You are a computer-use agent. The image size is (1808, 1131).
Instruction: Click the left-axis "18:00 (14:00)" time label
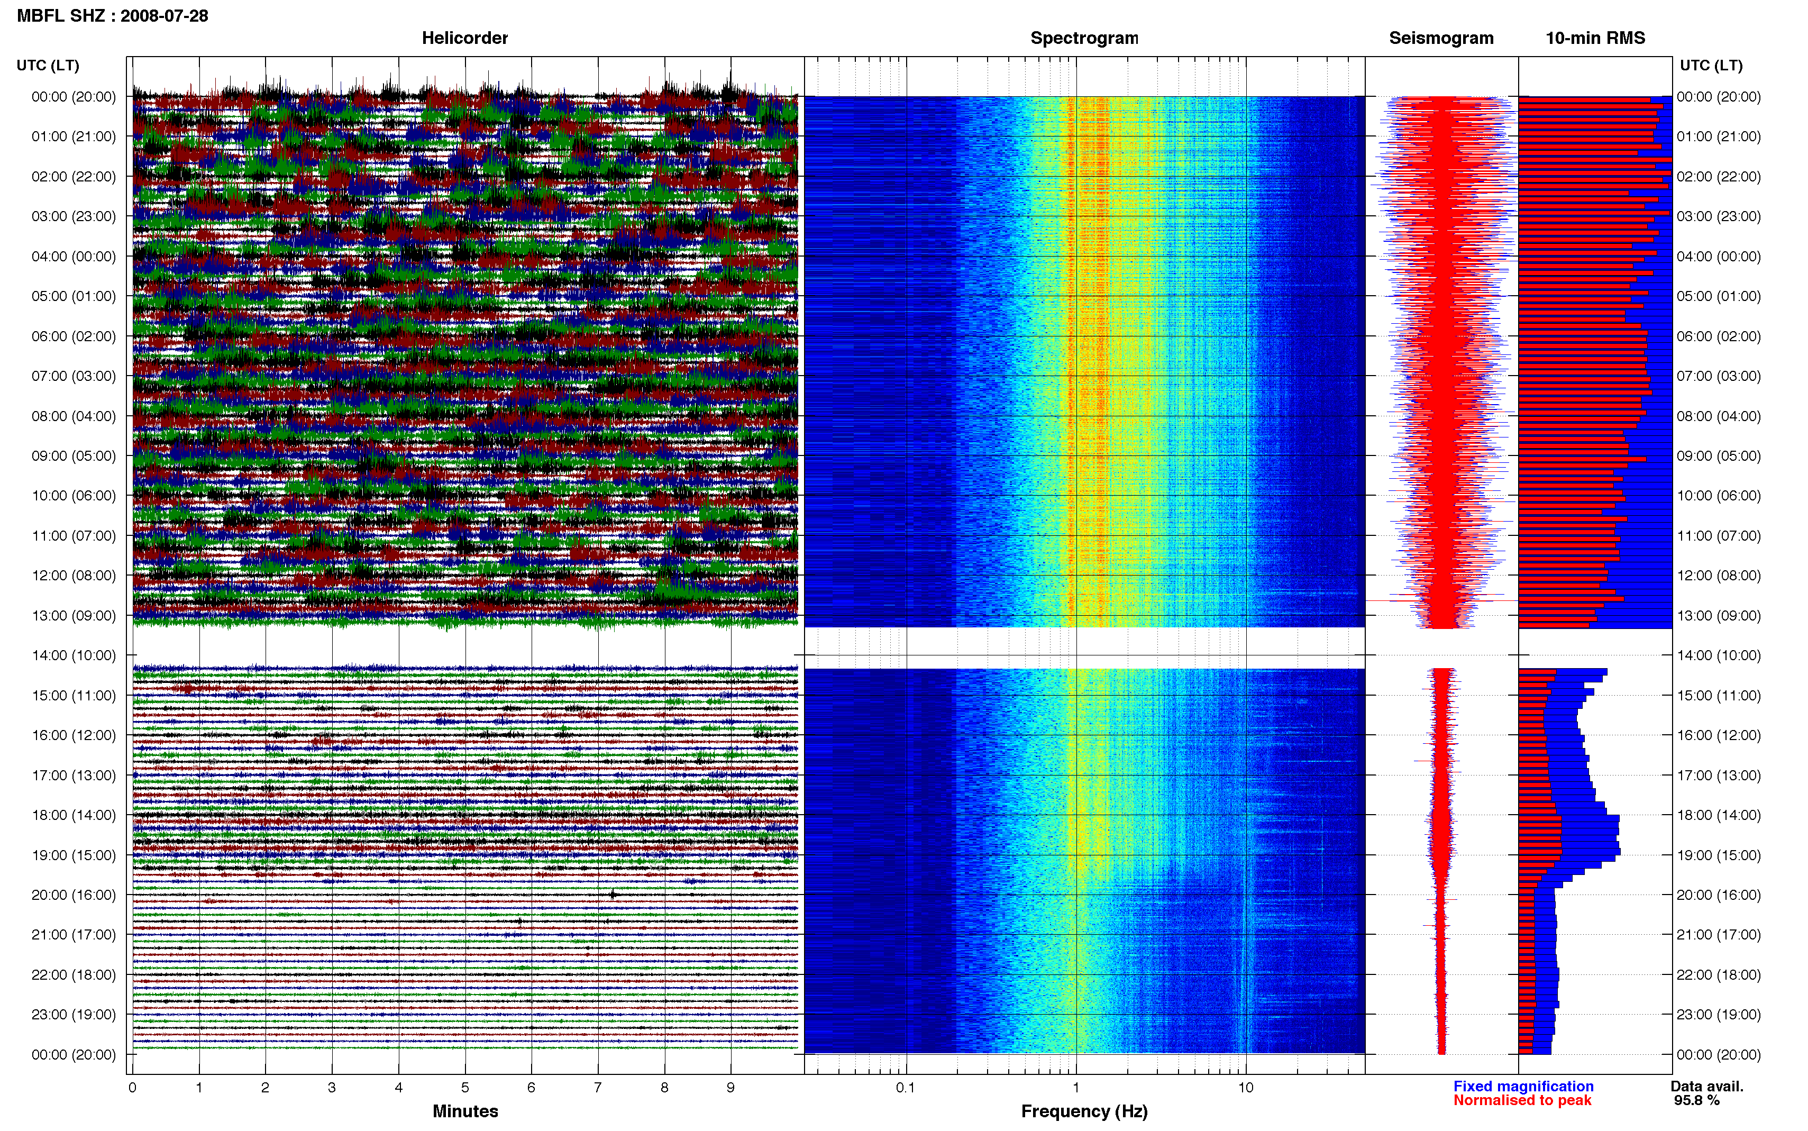pos(74,815)
